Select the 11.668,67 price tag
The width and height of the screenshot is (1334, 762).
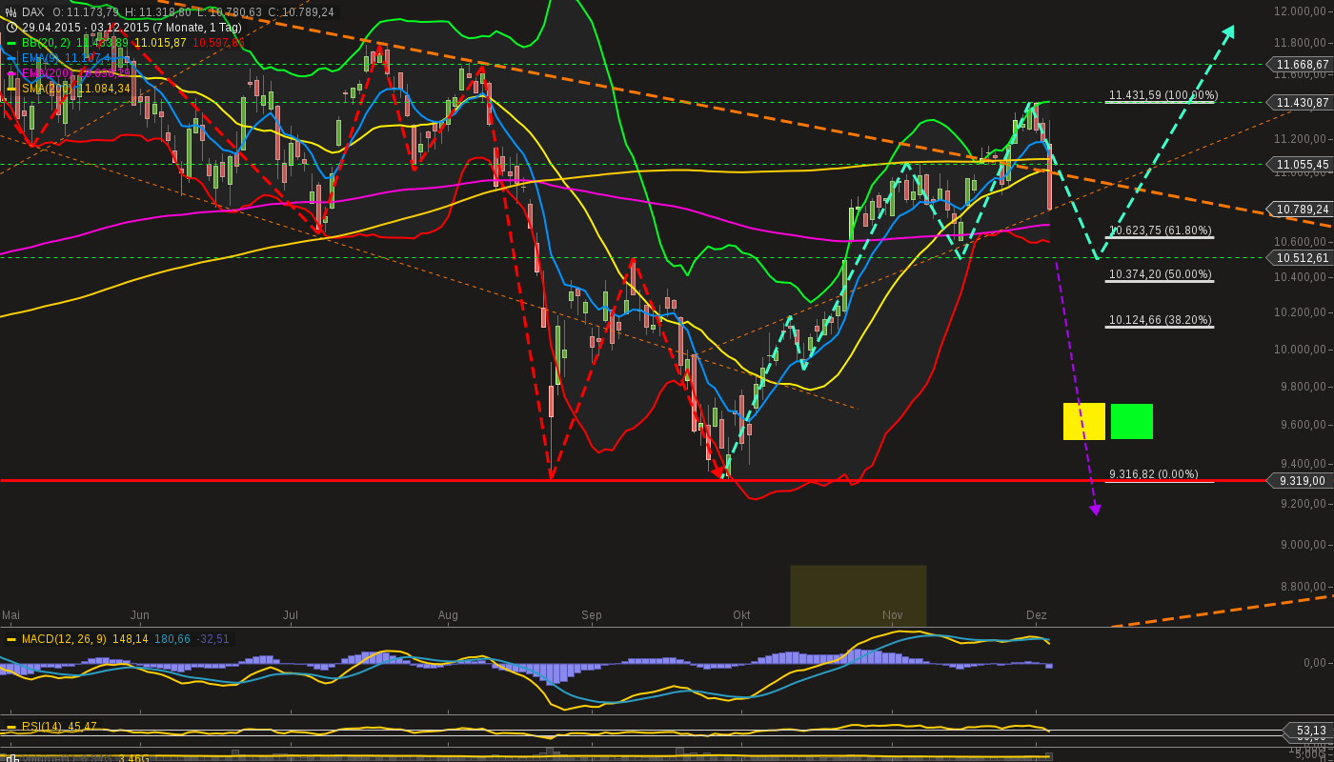(1299, 65)
